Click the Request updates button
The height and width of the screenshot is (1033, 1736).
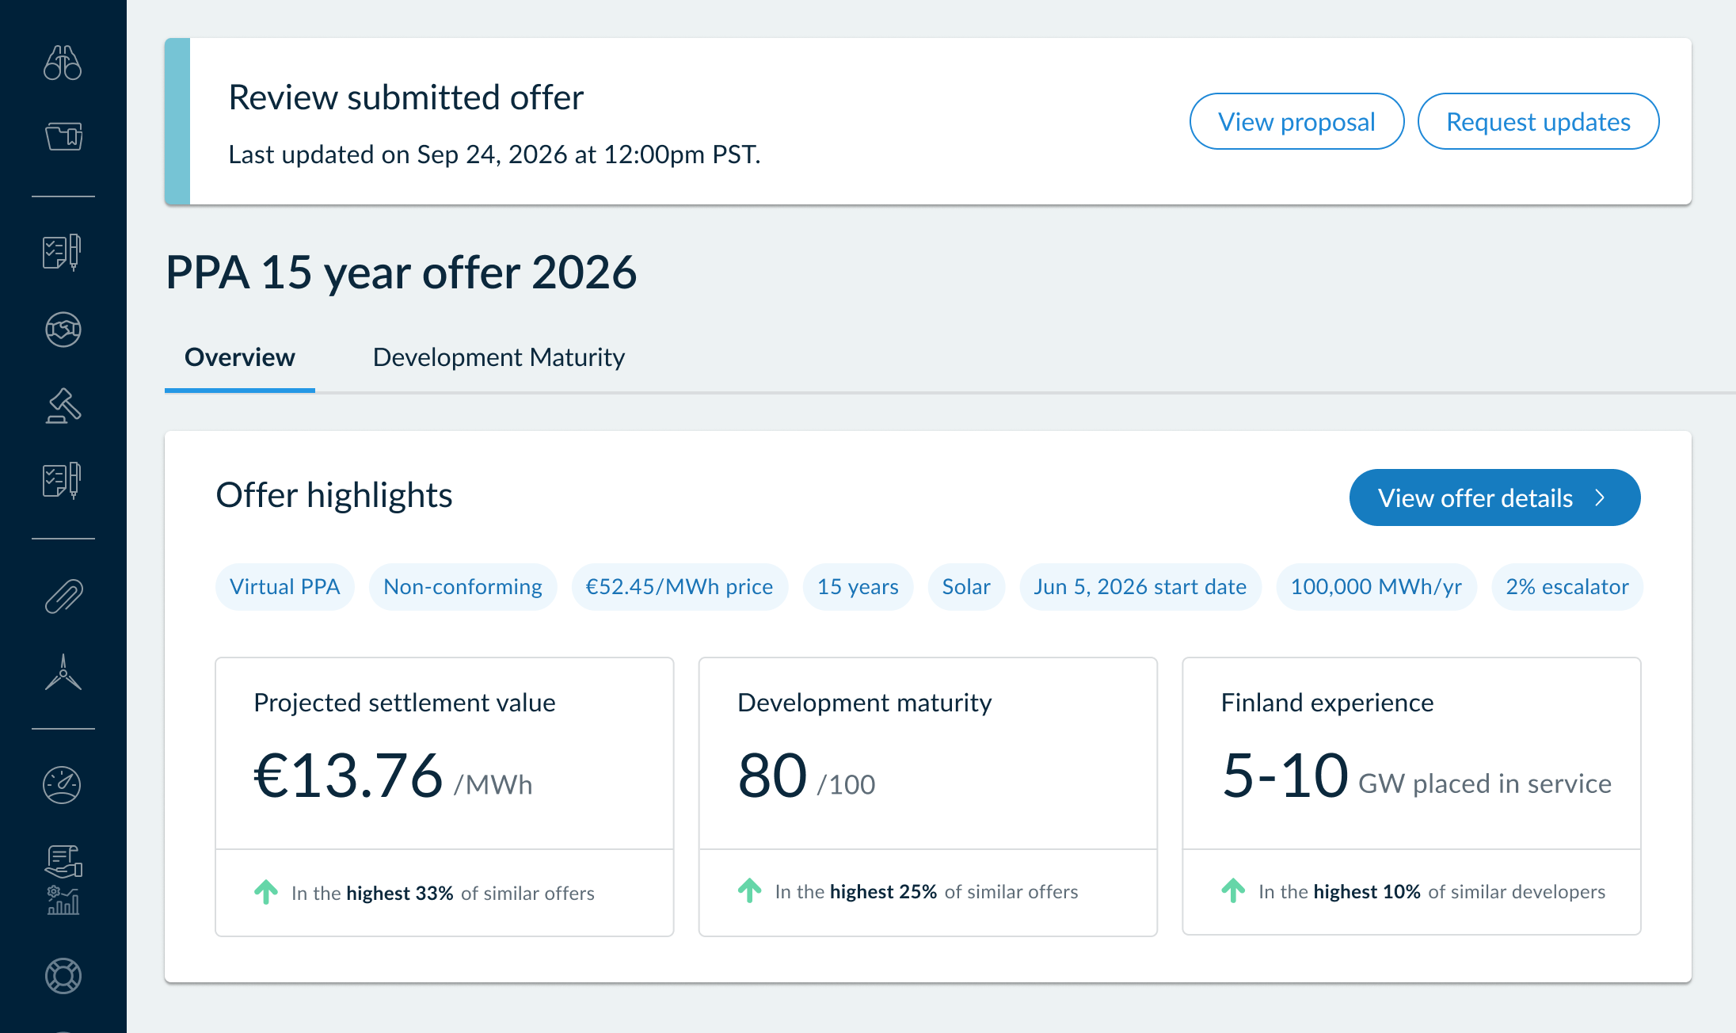1538,121
